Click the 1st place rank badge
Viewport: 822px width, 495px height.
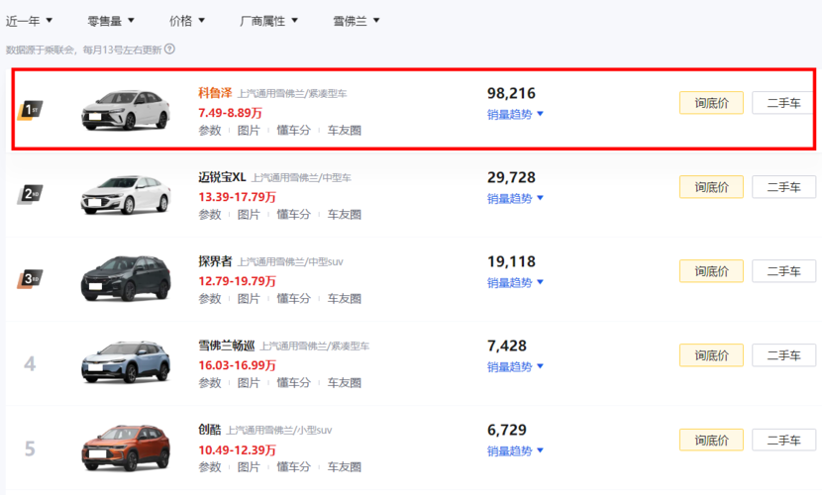[31, 111]
